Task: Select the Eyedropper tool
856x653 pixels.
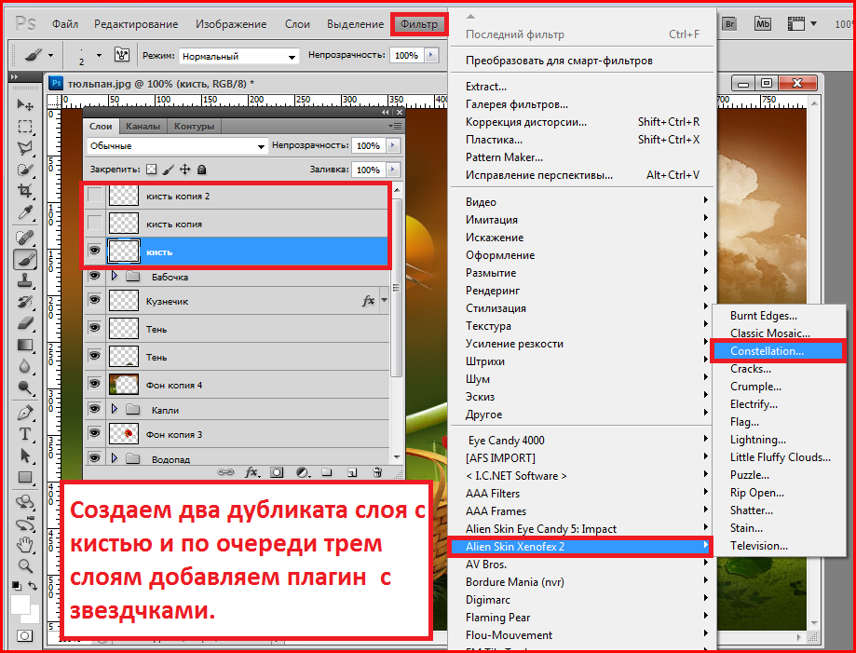Action: pyautogui.click(x=24, y=212)
